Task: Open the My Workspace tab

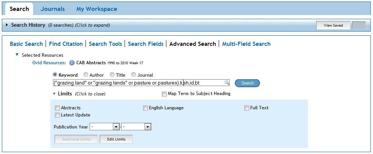Action: click(x=97, y=9)
